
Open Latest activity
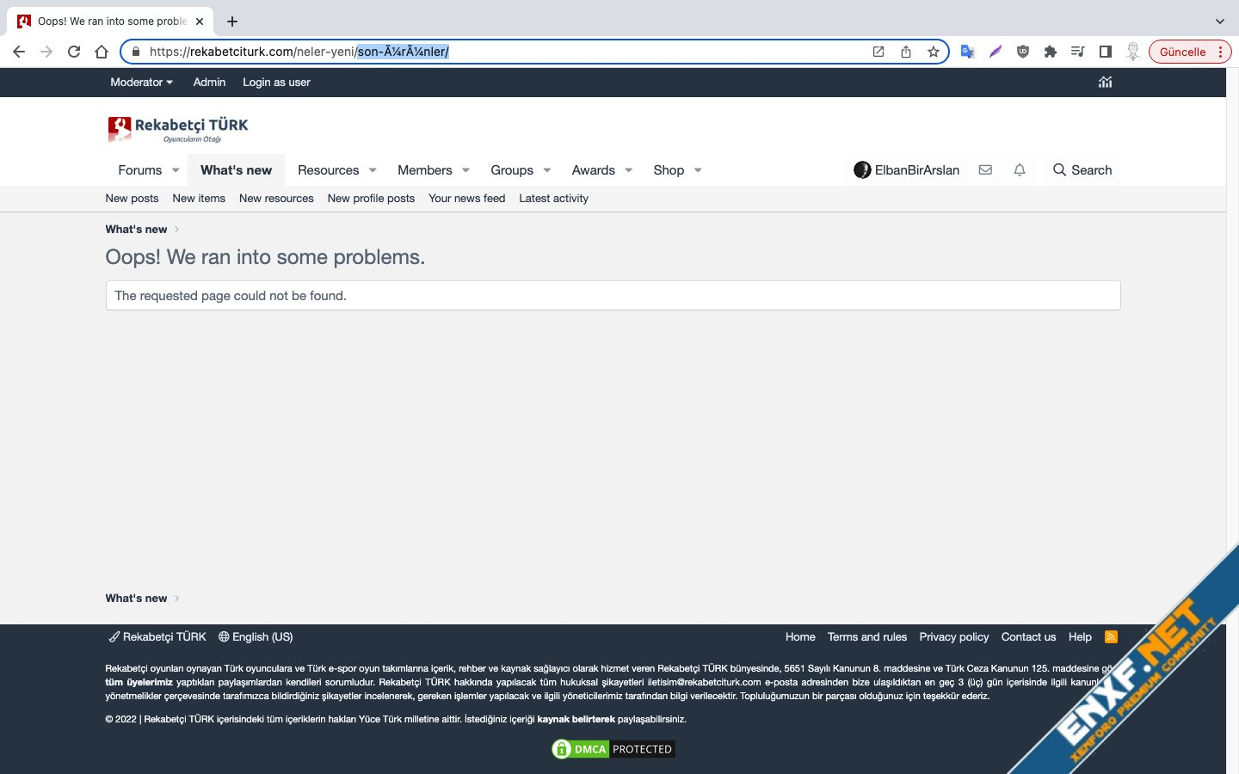point(554,199)
